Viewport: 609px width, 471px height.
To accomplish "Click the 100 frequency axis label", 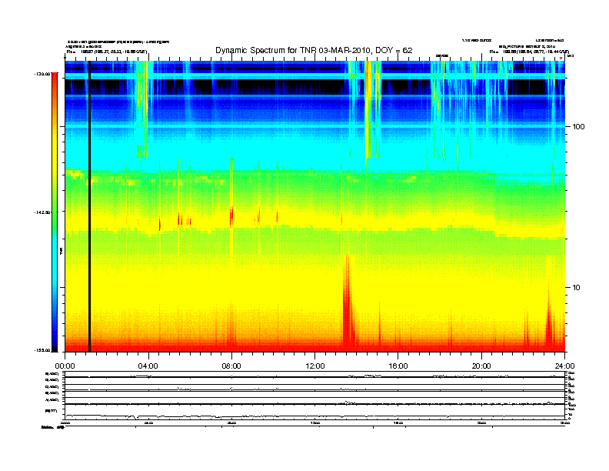I will tap(578, 127).
